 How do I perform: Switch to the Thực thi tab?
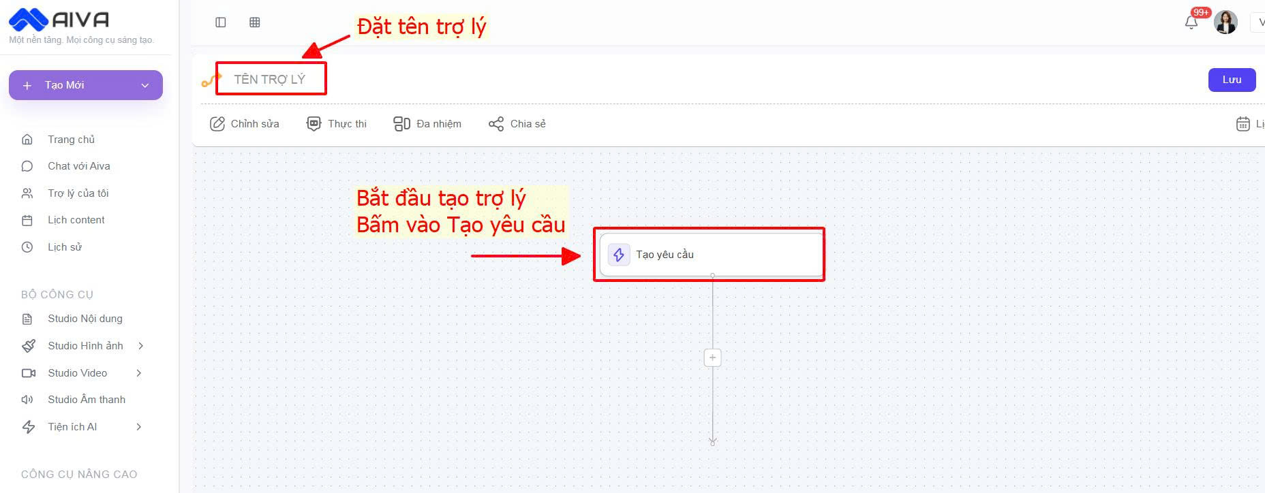[x=337, y=124]
